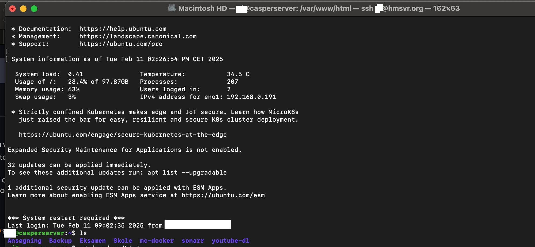
Task: Click the System load value 0.41
Action: [76, 74]
